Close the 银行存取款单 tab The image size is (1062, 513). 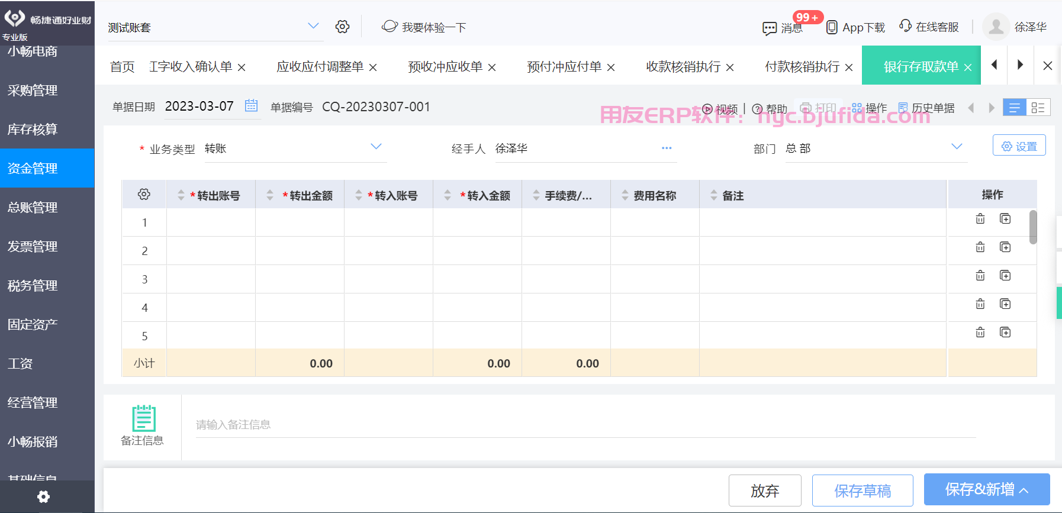coord(968,67)
